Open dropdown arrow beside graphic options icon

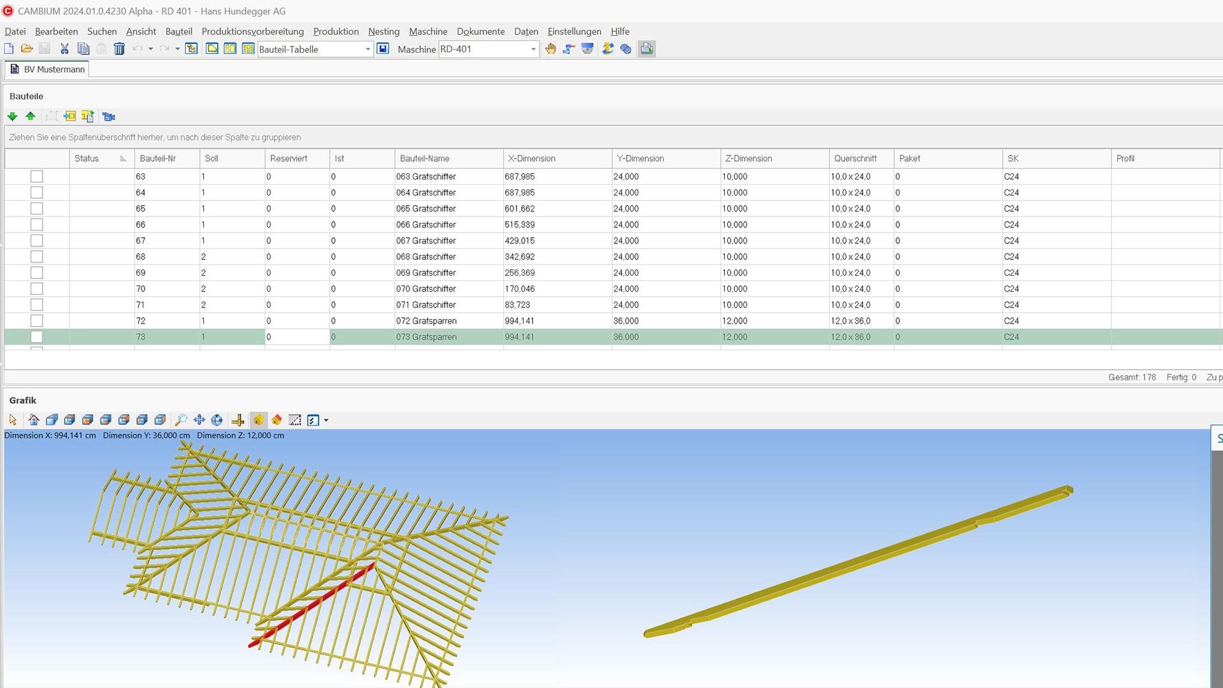point(326,420)
